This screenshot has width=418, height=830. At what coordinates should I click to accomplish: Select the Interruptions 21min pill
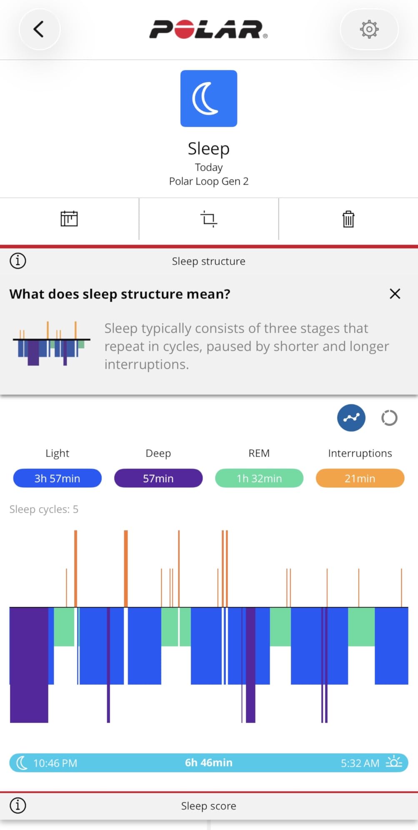click(360, 478)
